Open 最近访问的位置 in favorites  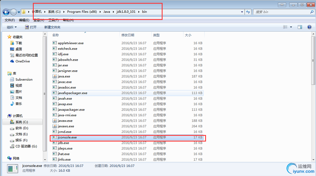24,55
